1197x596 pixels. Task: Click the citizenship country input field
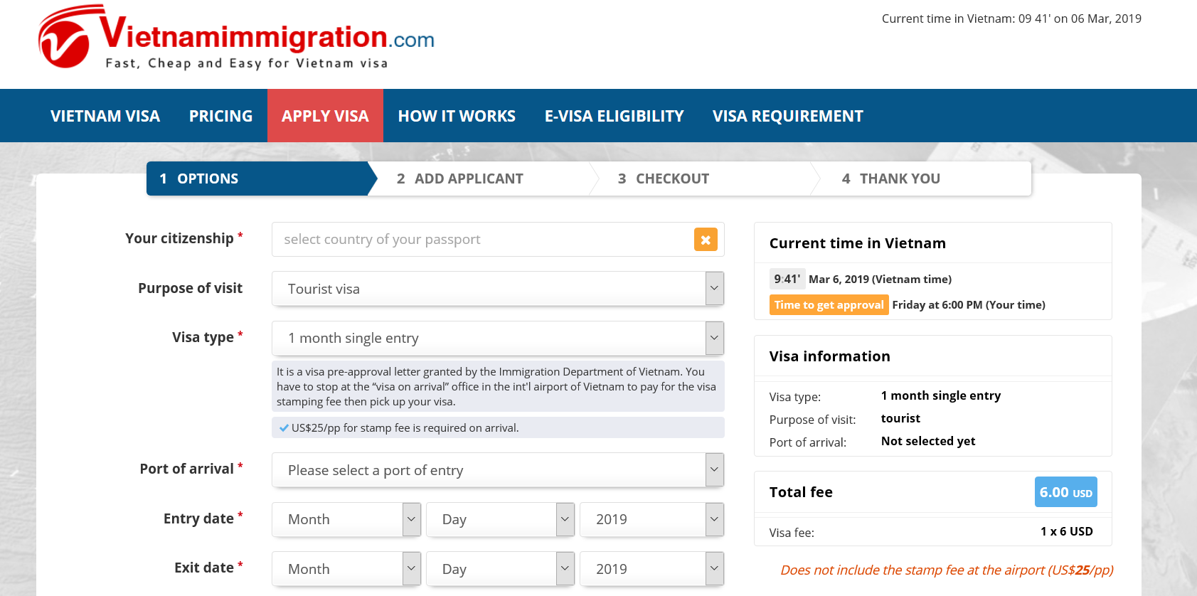click(480, 240)
